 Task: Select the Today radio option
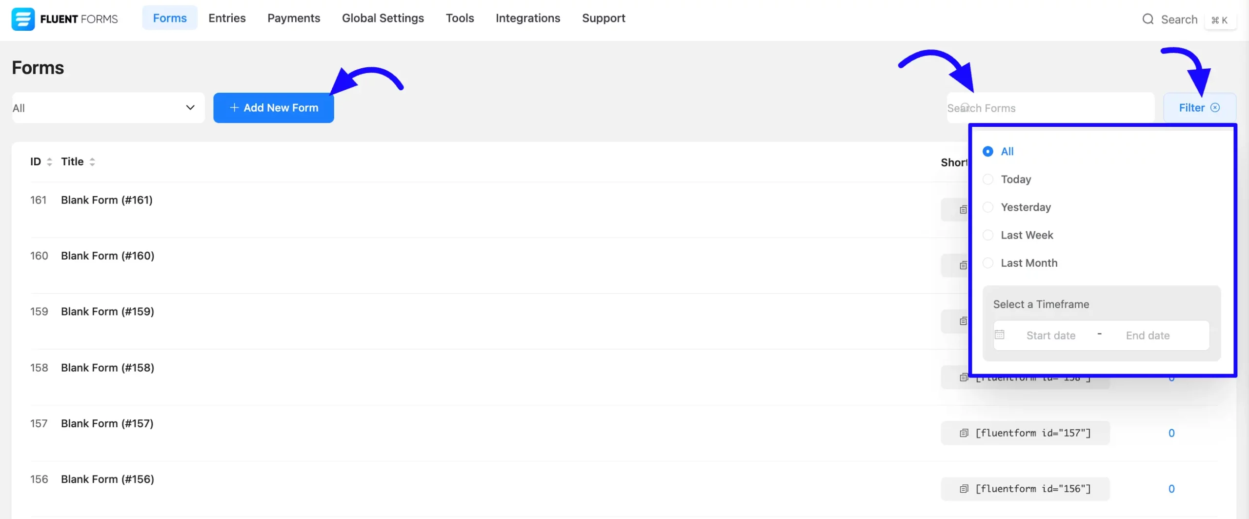click(988, 180)
